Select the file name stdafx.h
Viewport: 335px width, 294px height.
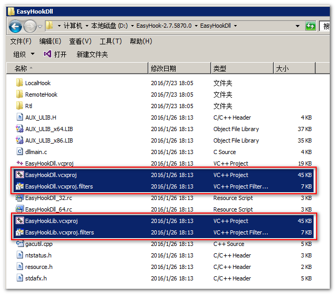pos(36,278)
